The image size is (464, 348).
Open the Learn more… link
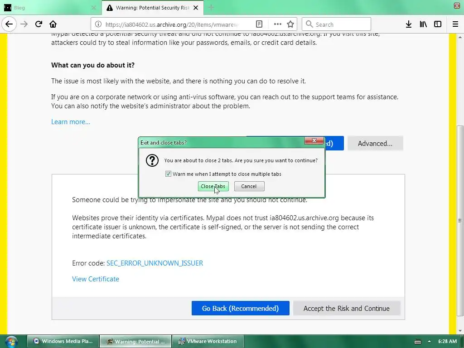(71, 122)
